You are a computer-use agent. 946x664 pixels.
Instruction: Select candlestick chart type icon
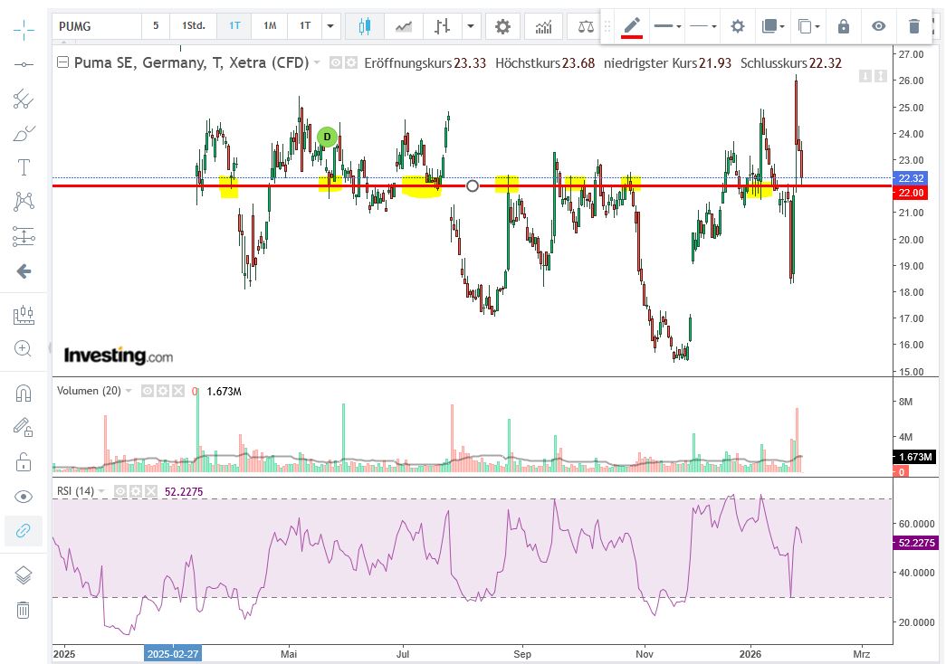pyautogui.click(x=365, y=26)
